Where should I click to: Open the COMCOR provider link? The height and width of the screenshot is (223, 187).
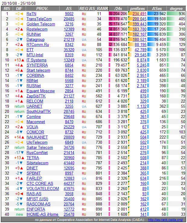tap(35, 132)
